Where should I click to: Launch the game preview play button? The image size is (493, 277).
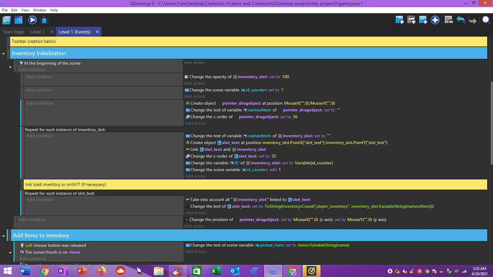tap(32, 20)
